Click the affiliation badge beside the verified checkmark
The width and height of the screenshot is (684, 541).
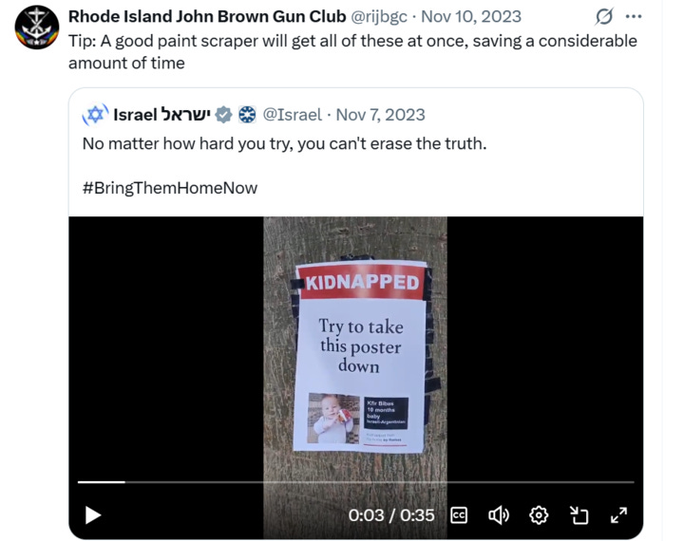[247, 115]
